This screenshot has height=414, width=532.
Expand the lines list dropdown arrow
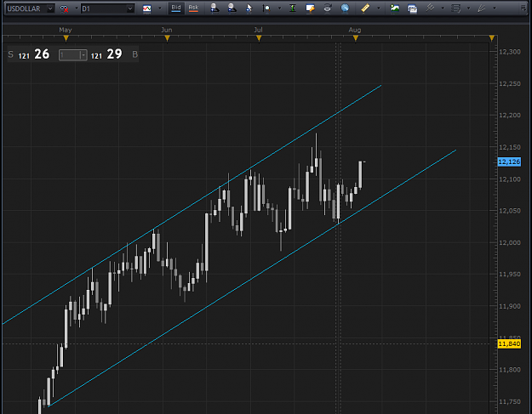(468, 9)
